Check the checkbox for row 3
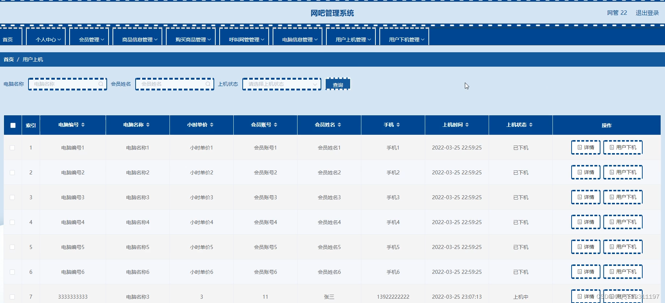This screenshot has height=303, width=665. (x=12, y=197)
